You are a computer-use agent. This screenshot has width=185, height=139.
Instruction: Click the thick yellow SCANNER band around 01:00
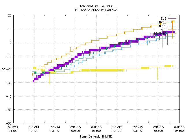101,70
